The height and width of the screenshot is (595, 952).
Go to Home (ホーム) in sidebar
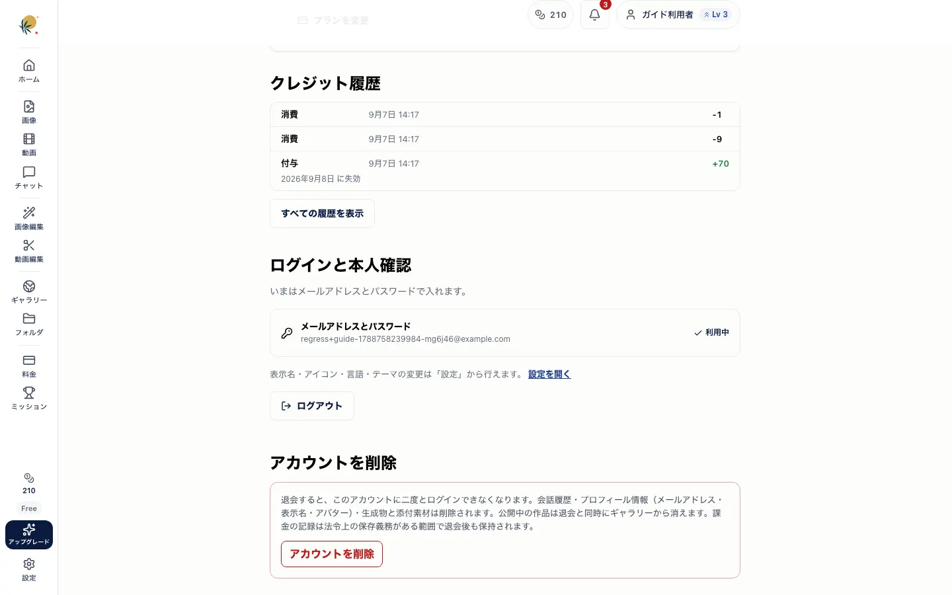29,71
